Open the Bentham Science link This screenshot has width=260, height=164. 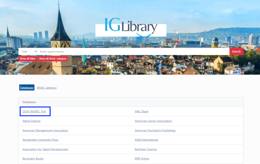click(x=146, y=149)
